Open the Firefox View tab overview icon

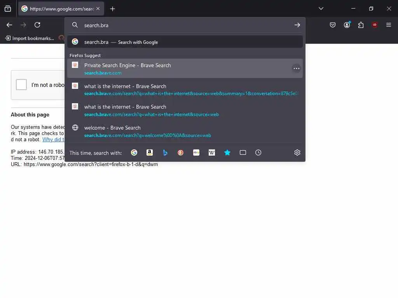pyautogui.click(x=8, y=9)
